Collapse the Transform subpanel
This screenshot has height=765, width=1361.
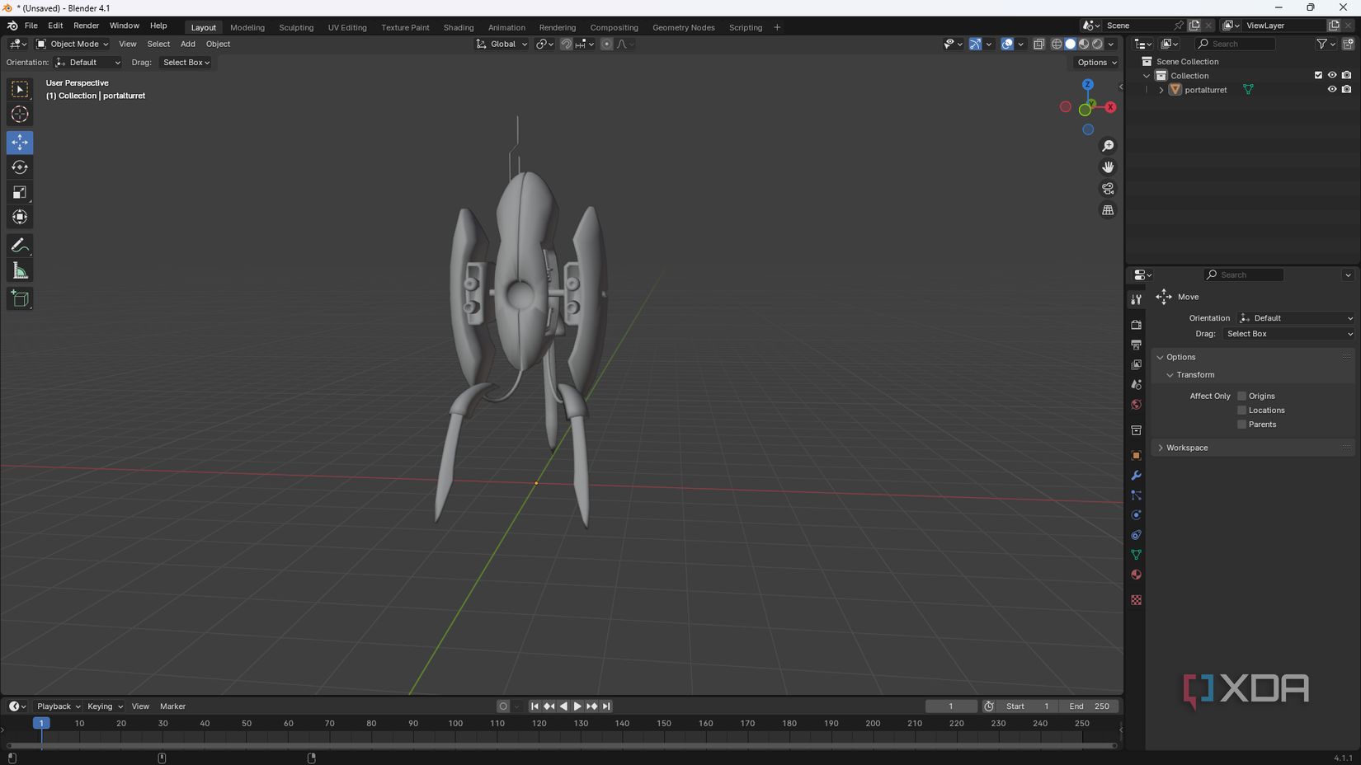tap(1170, 375)
